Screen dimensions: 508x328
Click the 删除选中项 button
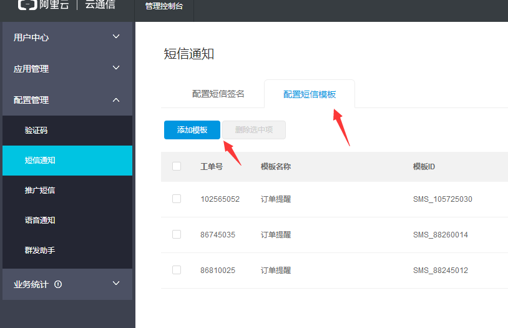254,130
